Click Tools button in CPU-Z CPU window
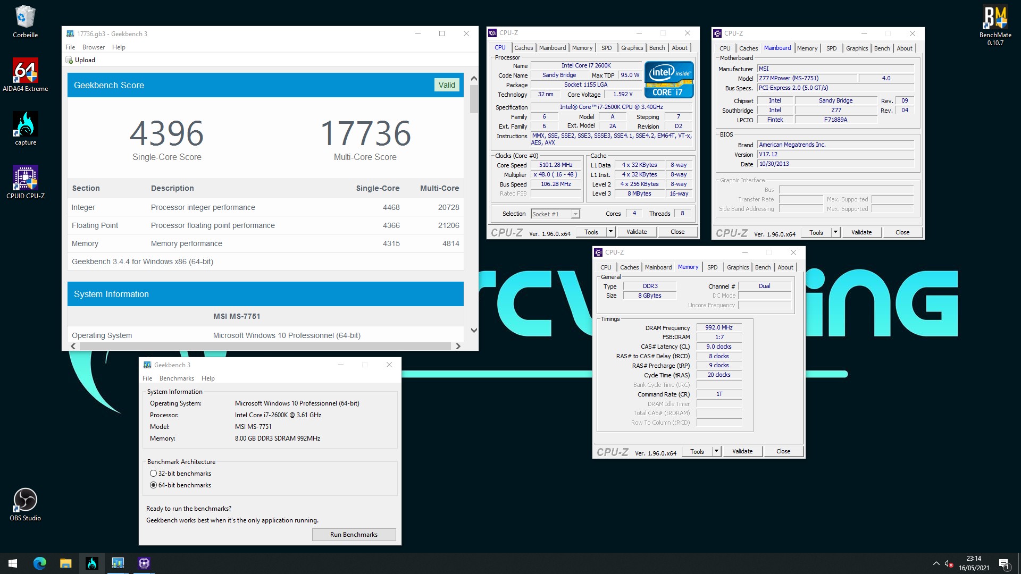1021x574 pixels. pyautogui.click(x=591, y=232)
